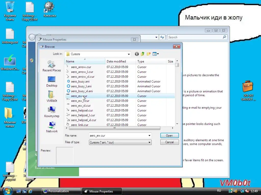Maximize the Personalization window
The image size is (261, 195).
(x=216, y=30)
